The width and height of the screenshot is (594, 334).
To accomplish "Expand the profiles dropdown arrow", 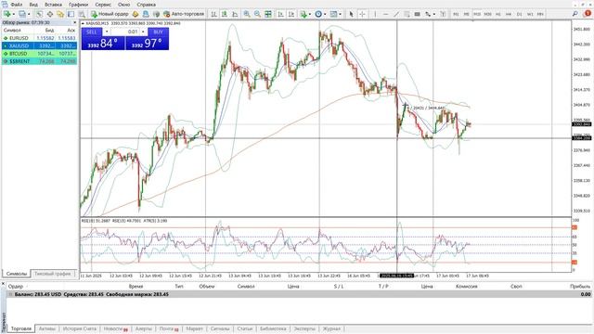I will (29, 14).
